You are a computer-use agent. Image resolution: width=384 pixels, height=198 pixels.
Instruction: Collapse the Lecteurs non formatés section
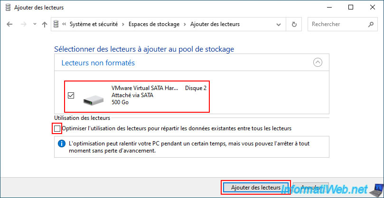(x=318, y=63)
